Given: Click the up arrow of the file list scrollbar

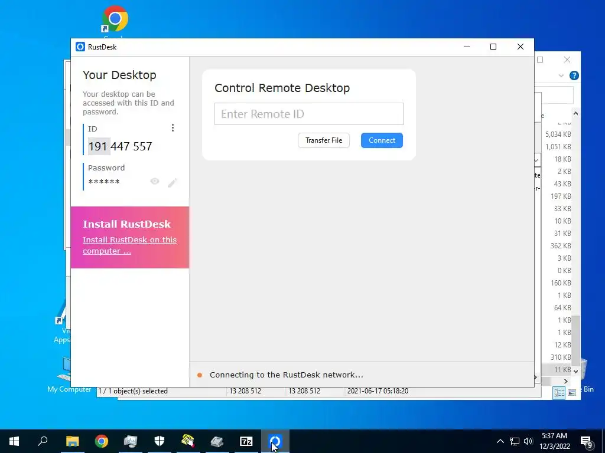Looking at the screenshot, I should click(575, 113).
